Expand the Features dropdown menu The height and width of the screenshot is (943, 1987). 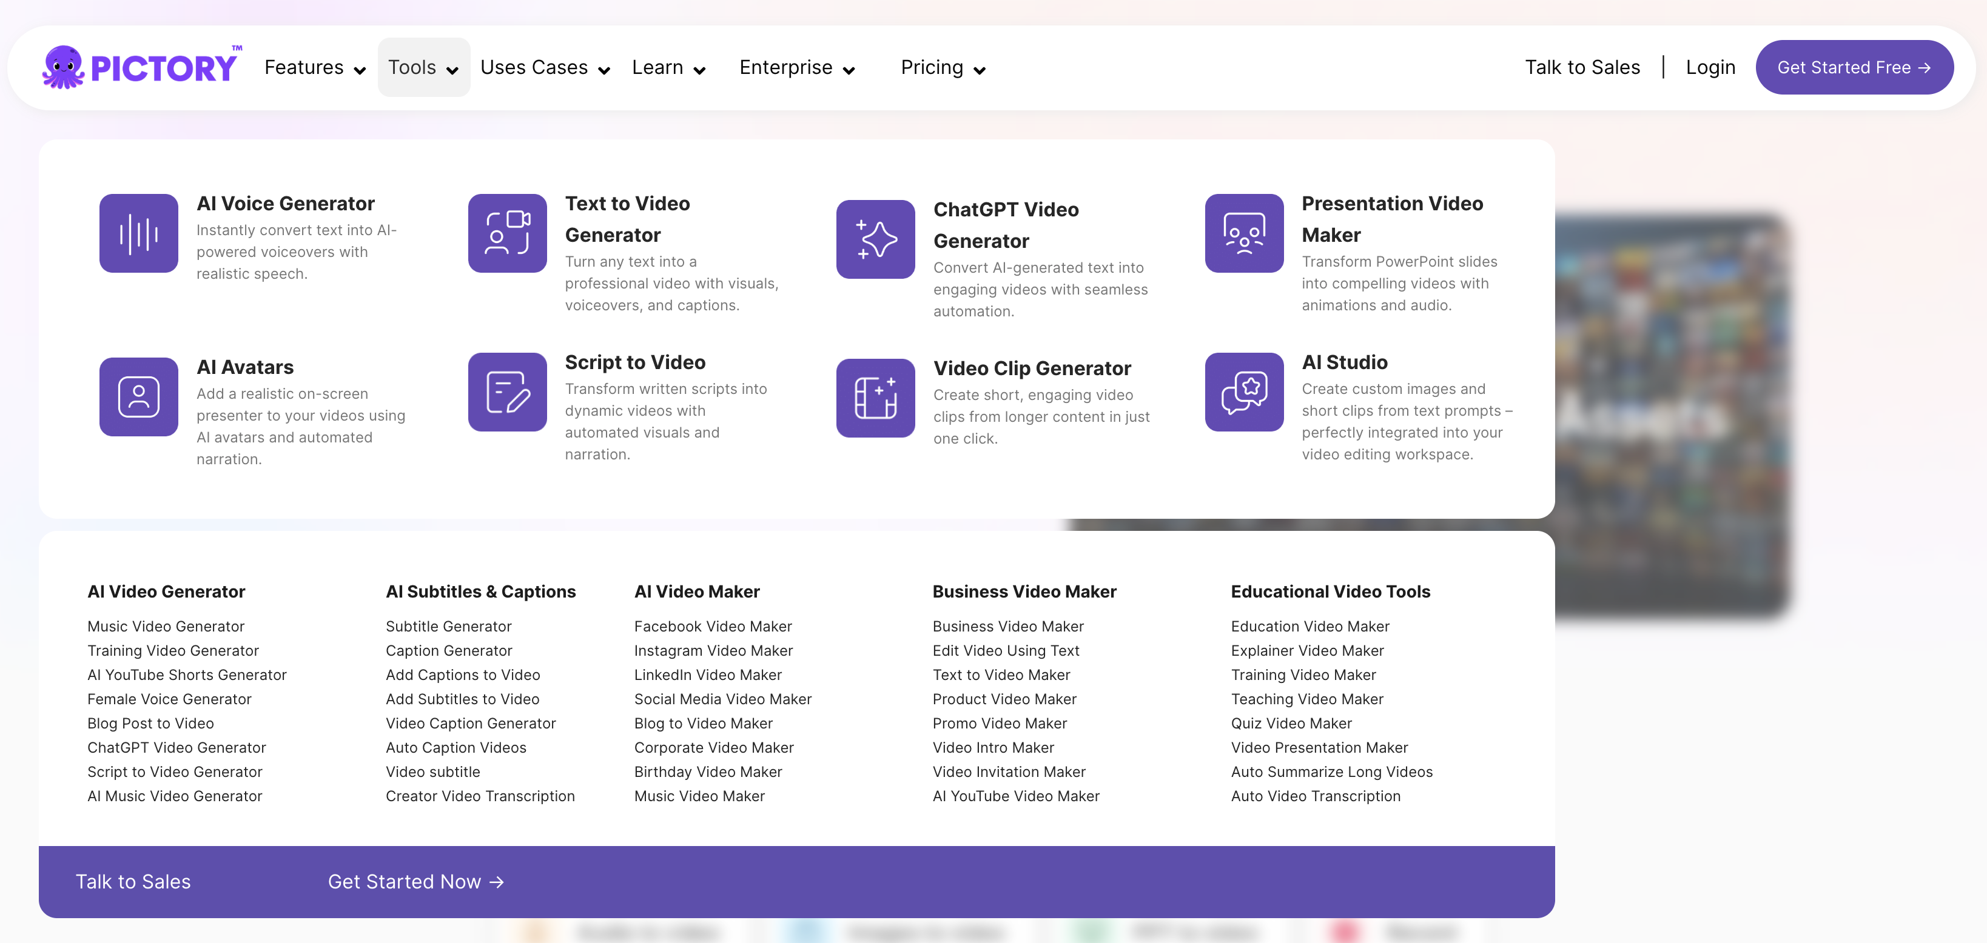tap(315, 68)
